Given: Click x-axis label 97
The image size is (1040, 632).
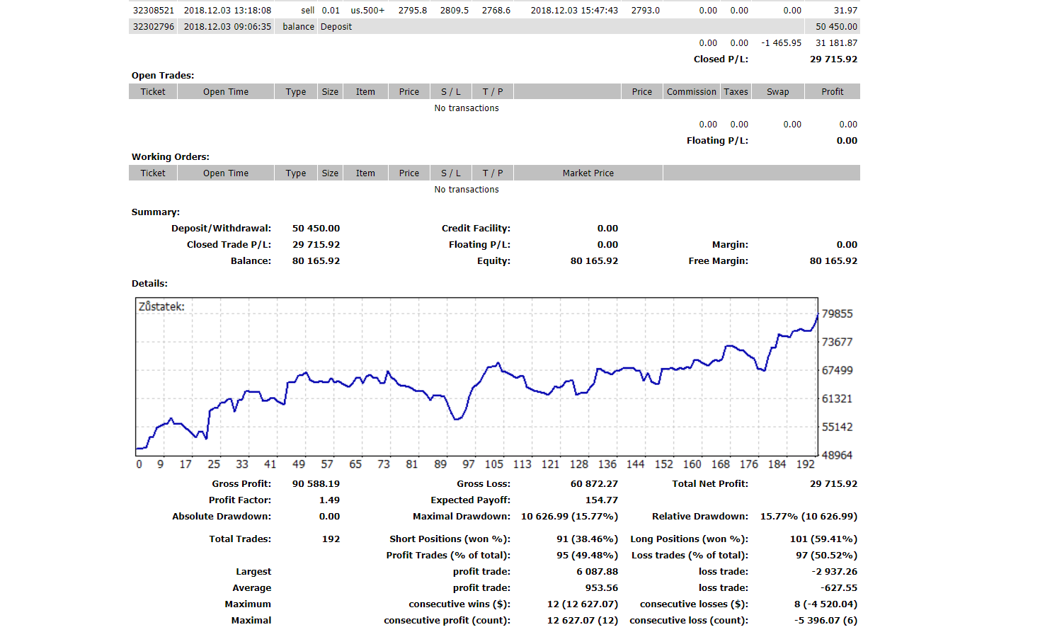Looking at the screenshot, I should coord(469,464).
